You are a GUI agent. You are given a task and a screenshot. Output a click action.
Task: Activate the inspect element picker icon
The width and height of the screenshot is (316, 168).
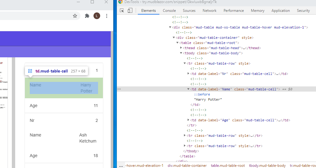point(122,11)
